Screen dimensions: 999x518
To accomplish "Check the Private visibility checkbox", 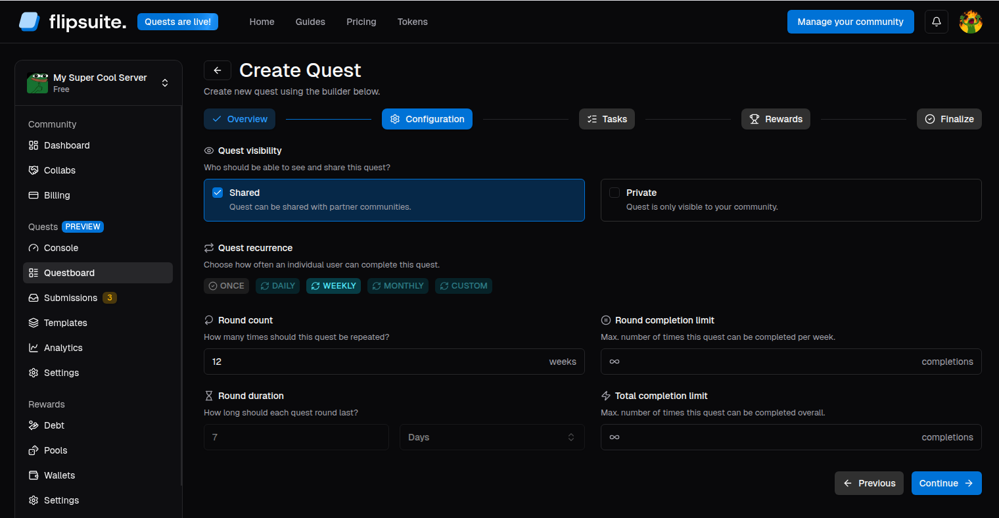I will (x=615, y=193).
